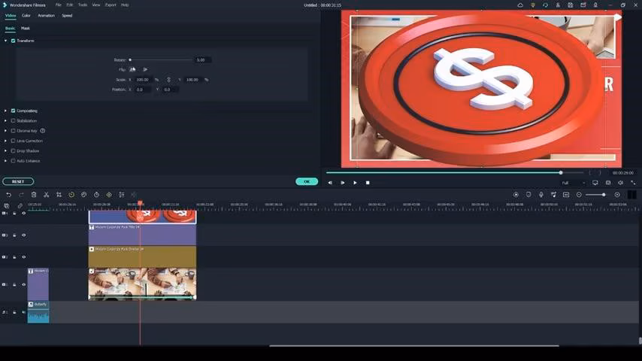The height and width of the screenshot is (361, 642).
Task: Click the redo arrow in timeline toolbar
Action: coord(21,195)
